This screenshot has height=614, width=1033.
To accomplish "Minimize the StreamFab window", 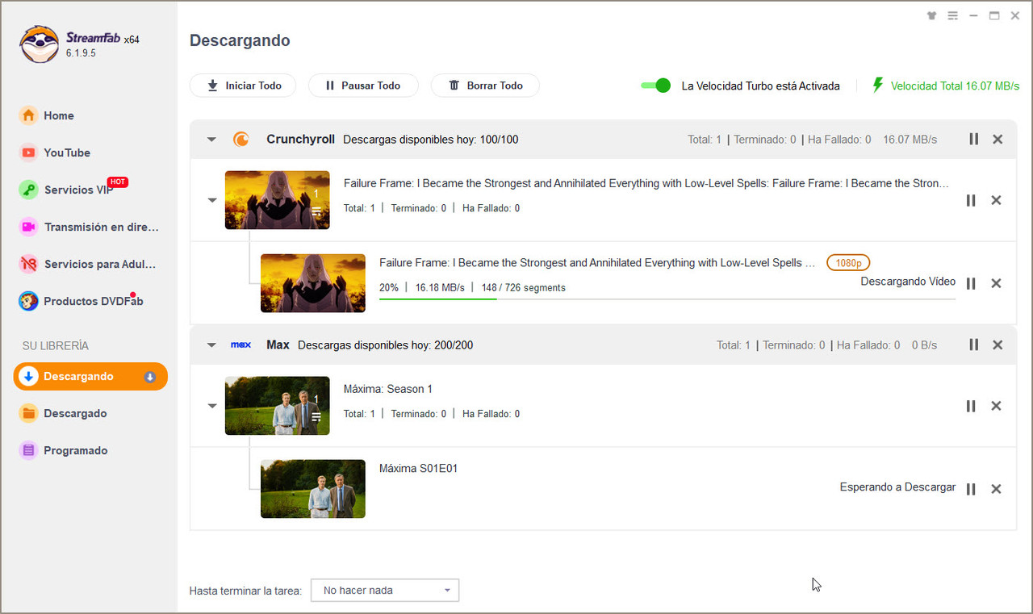I will pos(973,15).
